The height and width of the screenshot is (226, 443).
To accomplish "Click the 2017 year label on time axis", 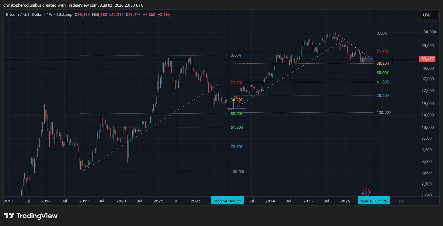I will (x=9, y=201).
